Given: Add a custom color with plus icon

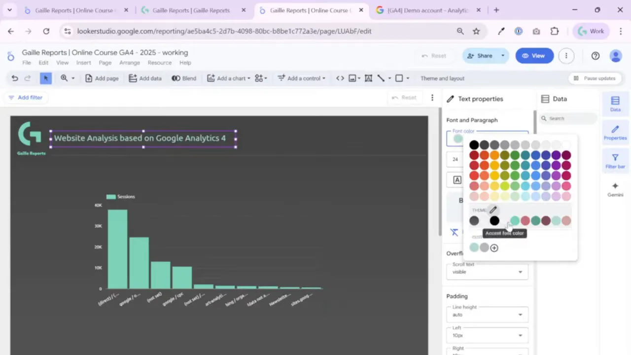Looking at the screenshot, I should (494, 248).
